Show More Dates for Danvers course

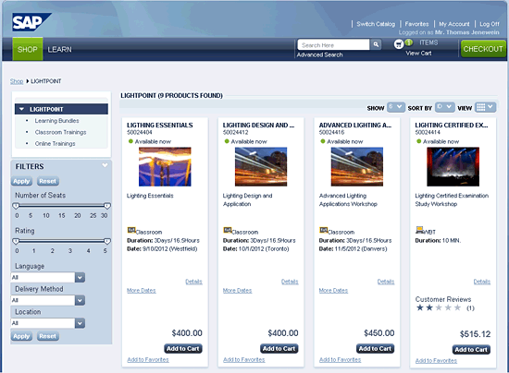pyautogui.click(x=334, y=291)
